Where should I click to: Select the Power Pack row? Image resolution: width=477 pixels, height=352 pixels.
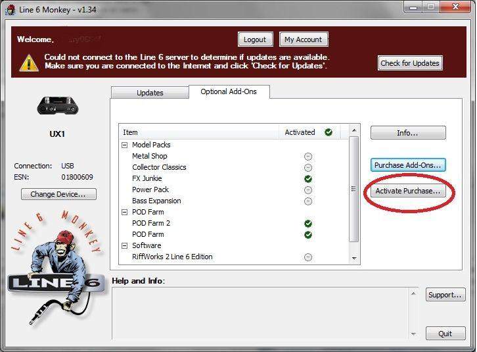coord(234,190)
